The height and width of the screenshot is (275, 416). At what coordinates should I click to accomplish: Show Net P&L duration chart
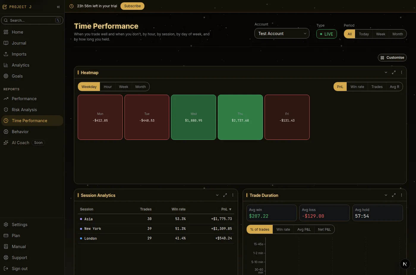tap(324, 229)
